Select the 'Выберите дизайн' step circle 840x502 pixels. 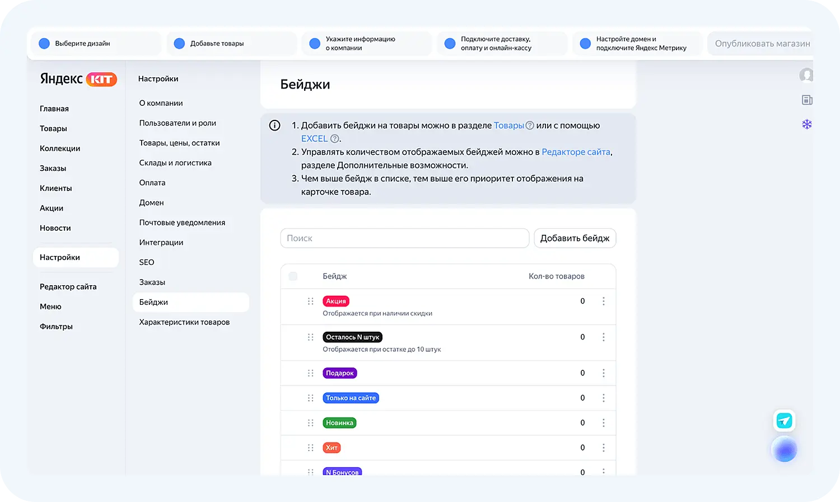tap(44, 44)
